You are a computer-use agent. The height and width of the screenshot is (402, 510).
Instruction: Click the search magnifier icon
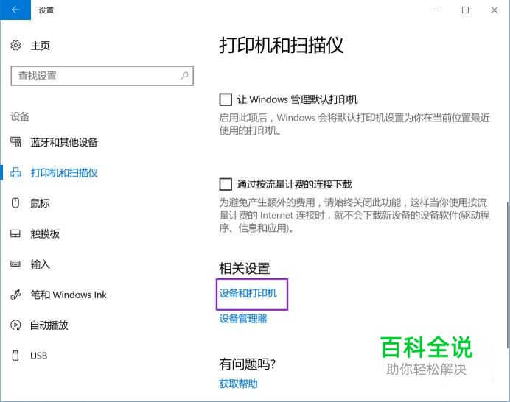184,76
